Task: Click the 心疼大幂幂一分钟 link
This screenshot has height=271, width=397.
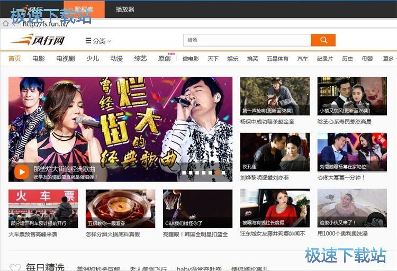Action: tap(341, 178)
